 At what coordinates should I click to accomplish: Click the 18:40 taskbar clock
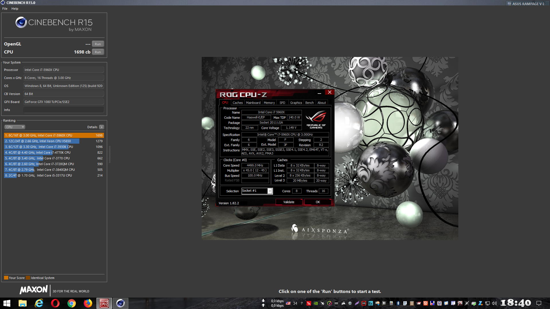tap(516, 303)
